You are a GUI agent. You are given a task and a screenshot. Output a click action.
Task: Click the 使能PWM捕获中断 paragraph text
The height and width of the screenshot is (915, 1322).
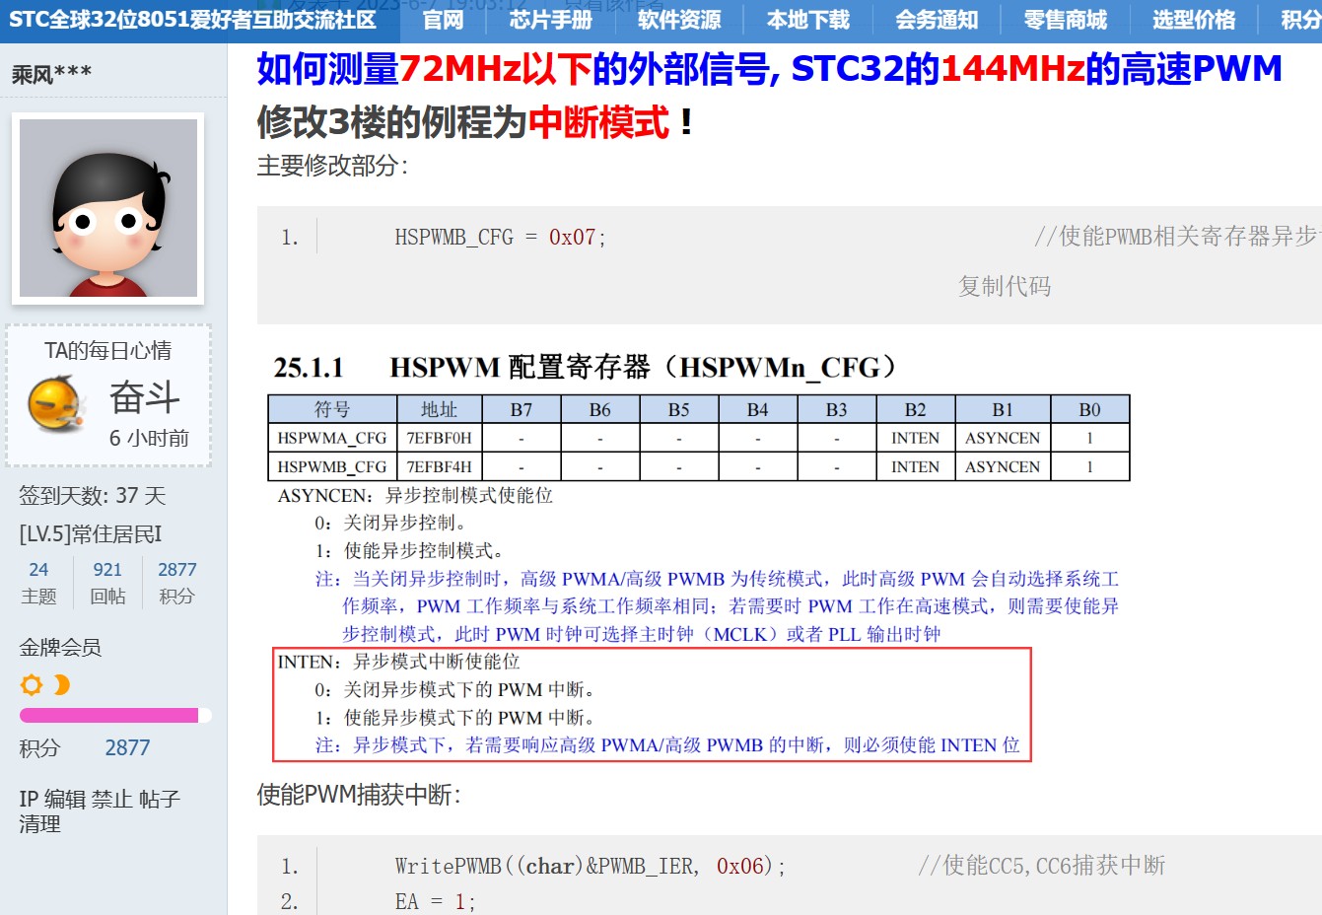coord(359,795)
